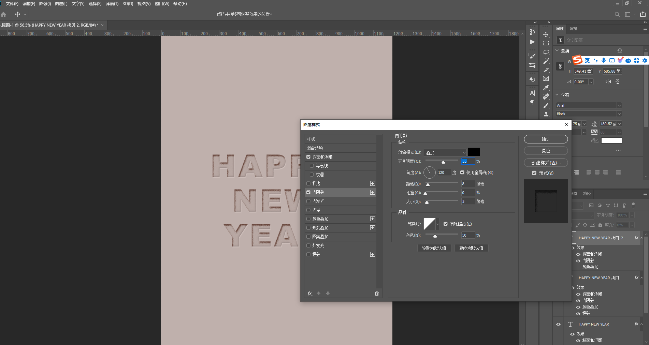This screenshot has width=649, height=345.
Task: Enable the 描边 (Stroke) checkbox
Action: (x=308, y=183)
